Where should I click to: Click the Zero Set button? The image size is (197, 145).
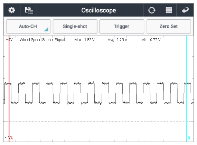pos(169,26)
